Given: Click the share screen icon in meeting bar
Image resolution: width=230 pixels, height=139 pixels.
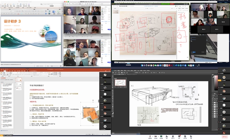Looking at the screenshot, I should point(161,136).
